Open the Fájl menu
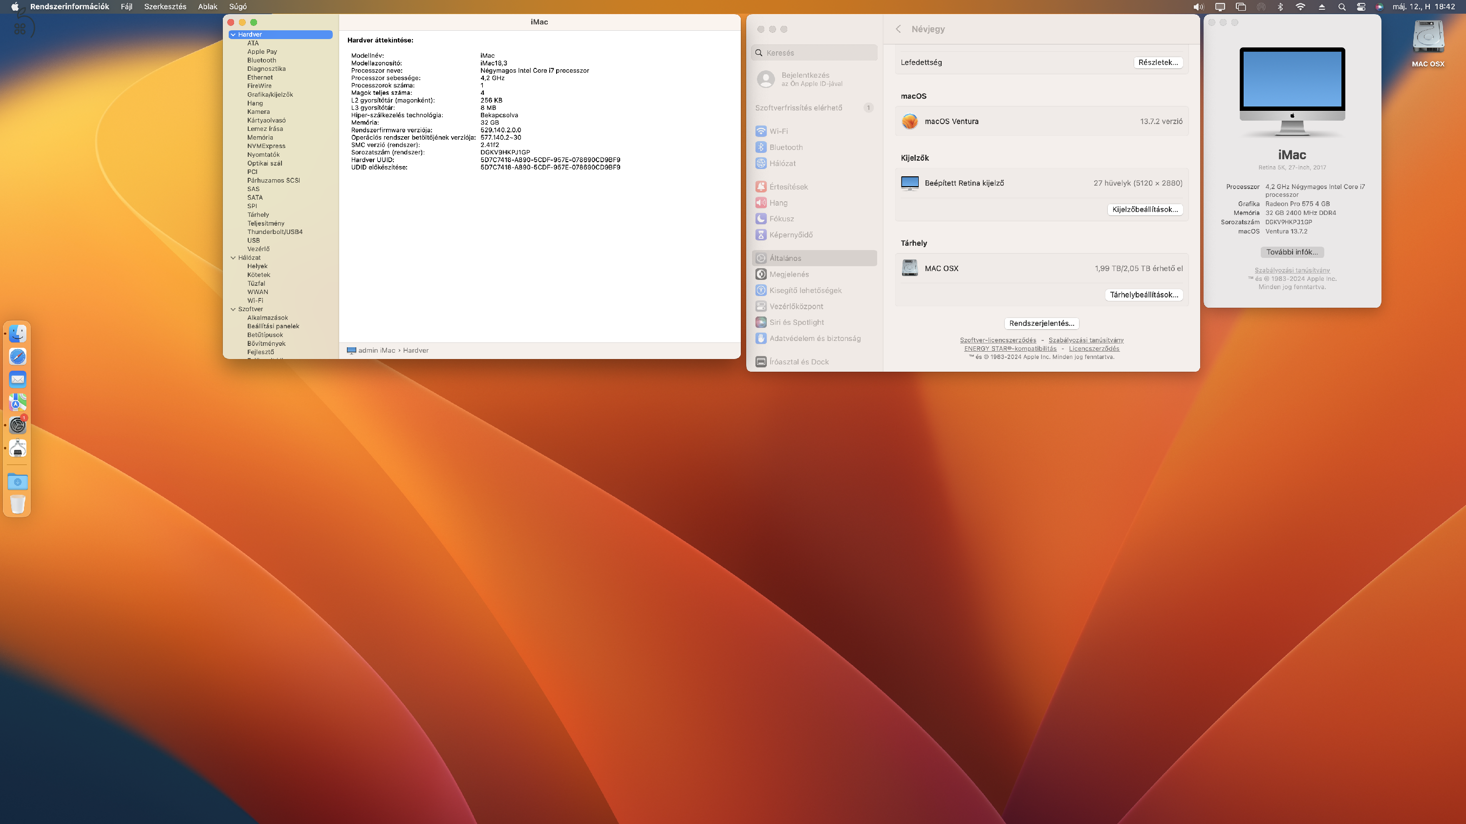 [x=127, y=7]
